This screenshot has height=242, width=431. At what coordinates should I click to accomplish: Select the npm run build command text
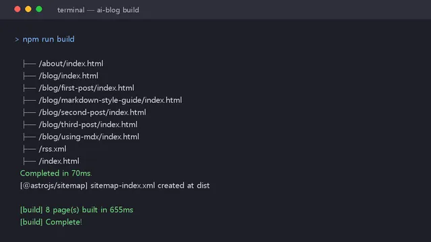(x=48, y=39)
